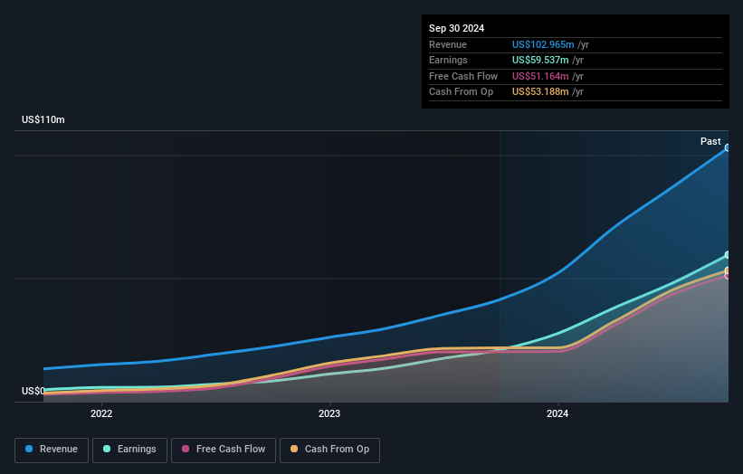Click the 2024 x-axis label
This screenshot has width=743, height=474.
(557, 413)
